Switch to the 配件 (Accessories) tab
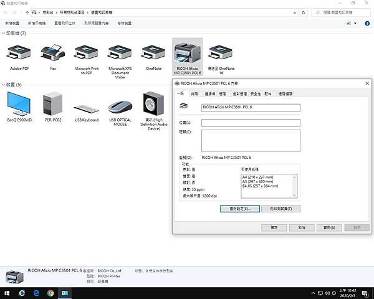Screen dimensions: 374x299 (268, 93)
